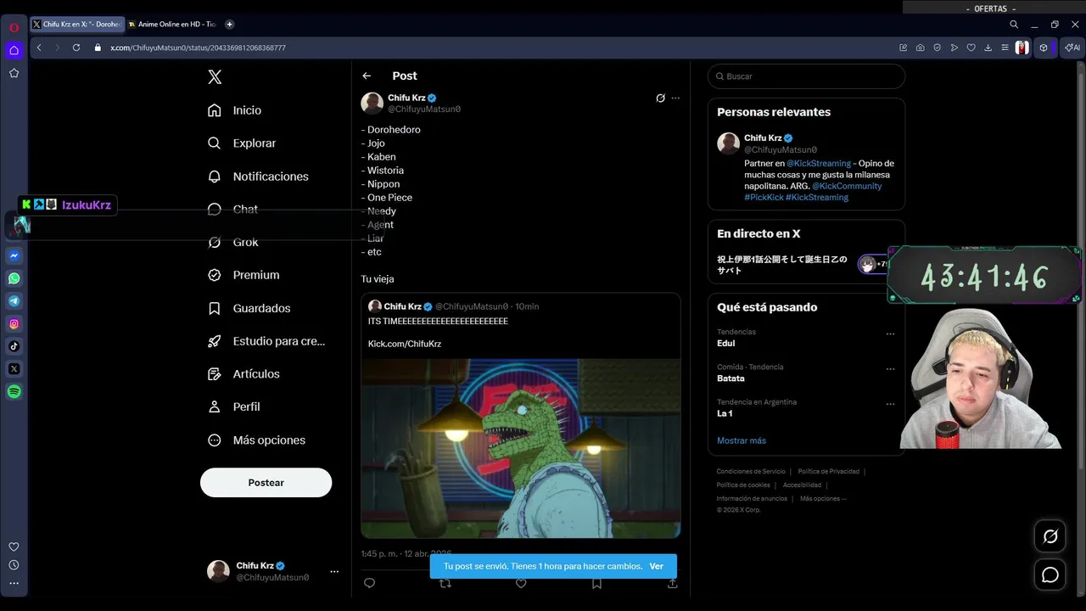Open the Opera menu logo

click(14, 27)
